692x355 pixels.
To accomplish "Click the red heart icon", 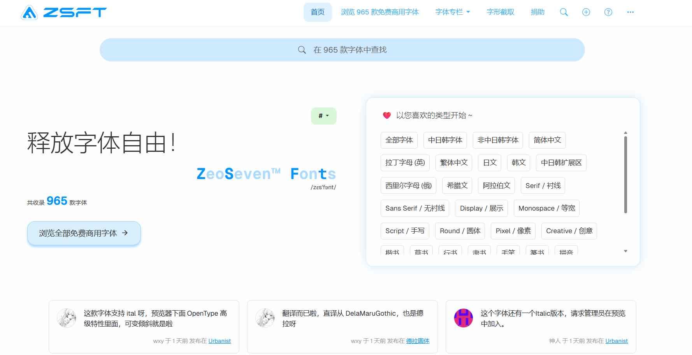I will tap(386, 115).
